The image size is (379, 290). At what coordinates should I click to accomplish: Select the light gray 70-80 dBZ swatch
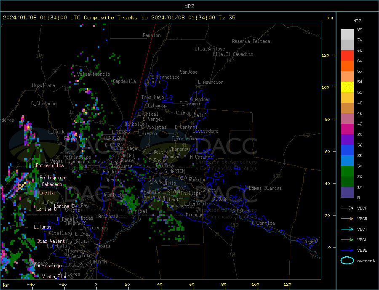[x=347, y=35]
